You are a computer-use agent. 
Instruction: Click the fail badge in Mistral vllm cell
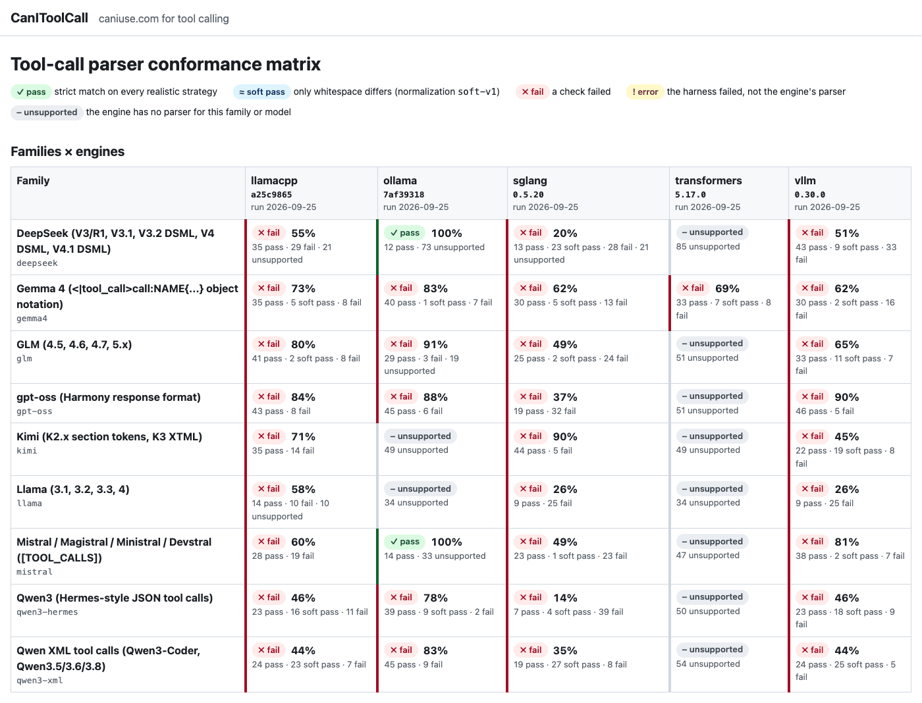click(812, 541)
